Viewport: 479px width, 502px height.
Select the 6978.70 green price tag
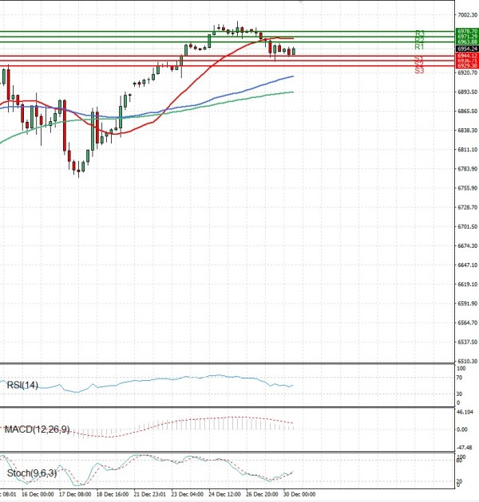[467, 31]
